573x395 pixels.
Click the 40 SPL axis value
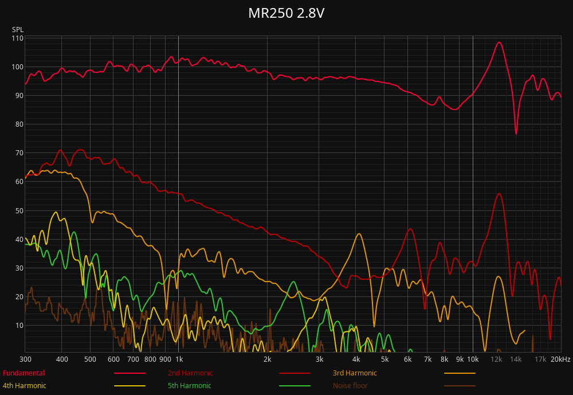[x=19, y=240]
